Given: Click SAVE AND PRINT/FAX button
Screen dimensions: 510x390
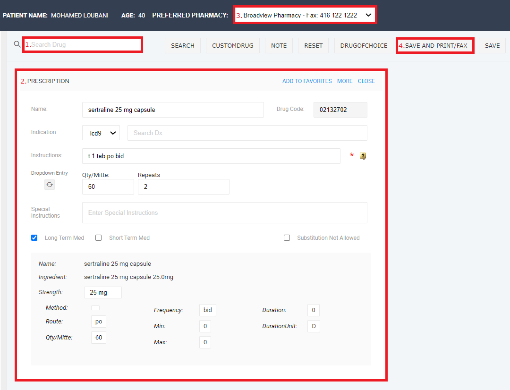Looking at the screenshot, I should pos(436,46).
